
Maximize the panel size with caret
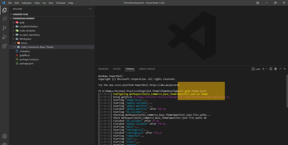280,69
